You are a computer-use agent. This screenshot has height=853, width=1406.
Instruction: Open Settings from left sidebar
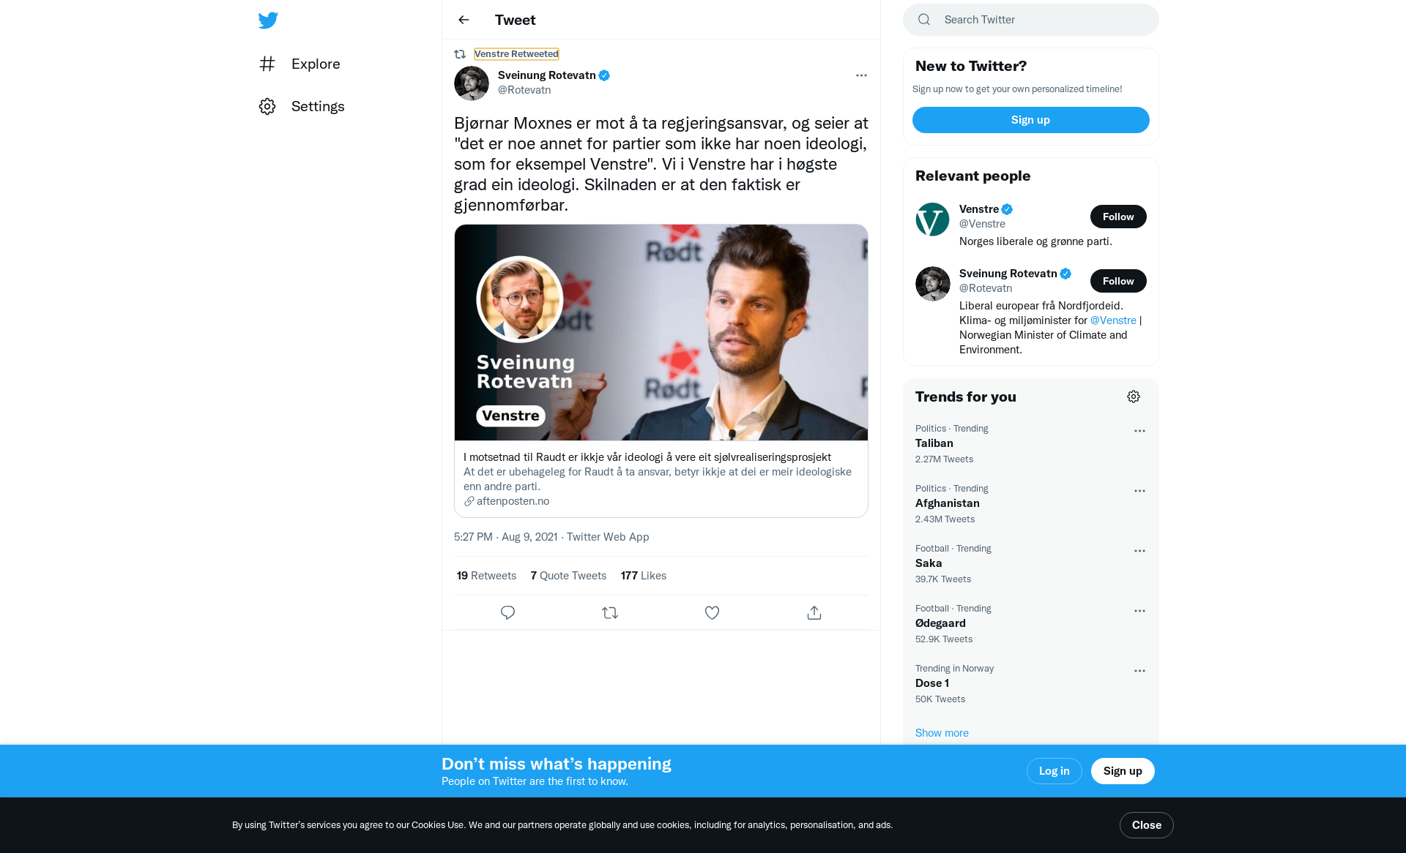click(x=301, y=106)
